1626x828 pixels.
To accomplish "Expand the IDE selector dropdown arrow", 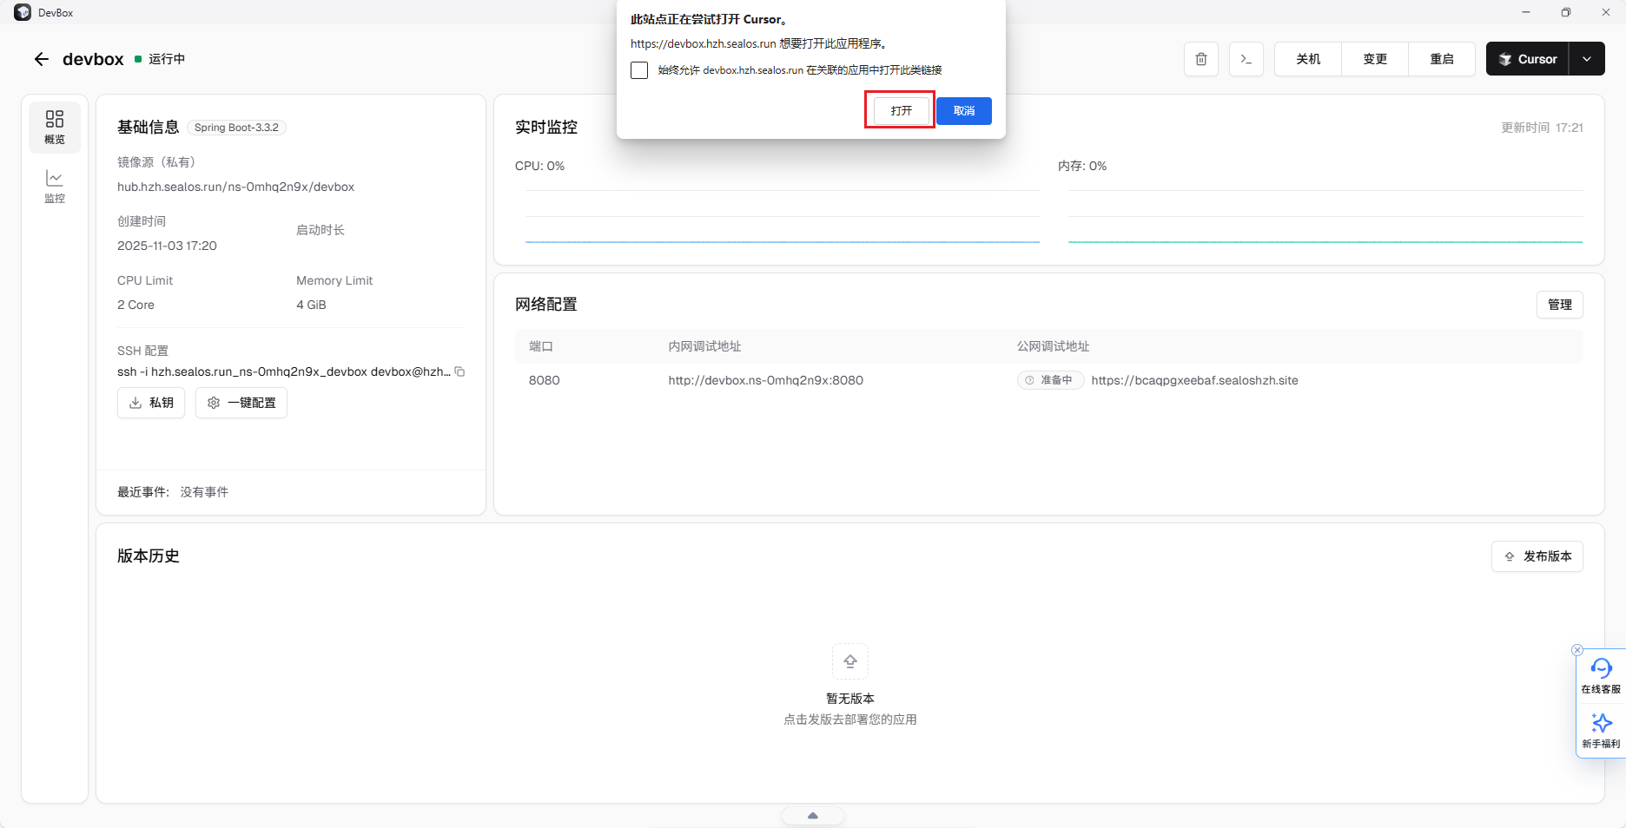I will [1587, 59].
